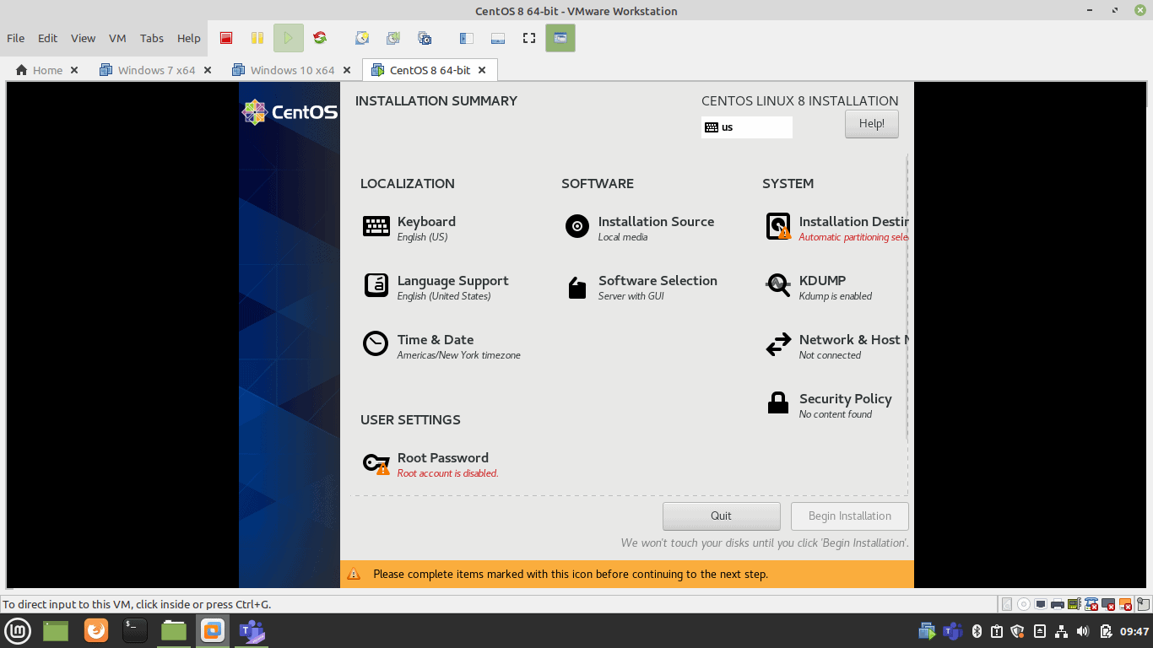Click the sound card status icon

1075,604
